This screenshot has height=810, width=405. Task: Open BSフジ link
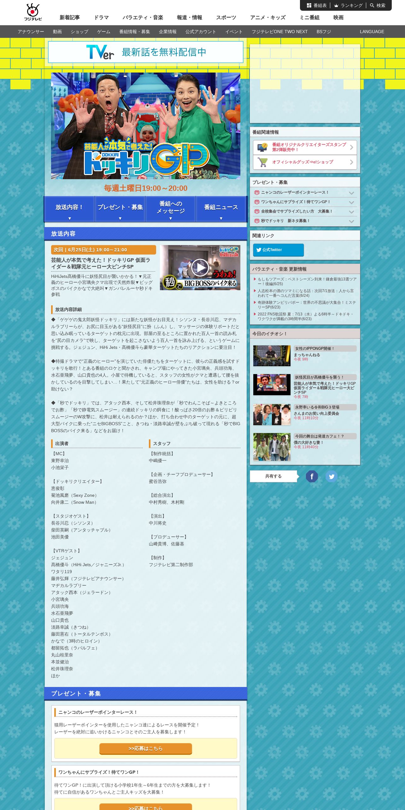click(324, 32)
